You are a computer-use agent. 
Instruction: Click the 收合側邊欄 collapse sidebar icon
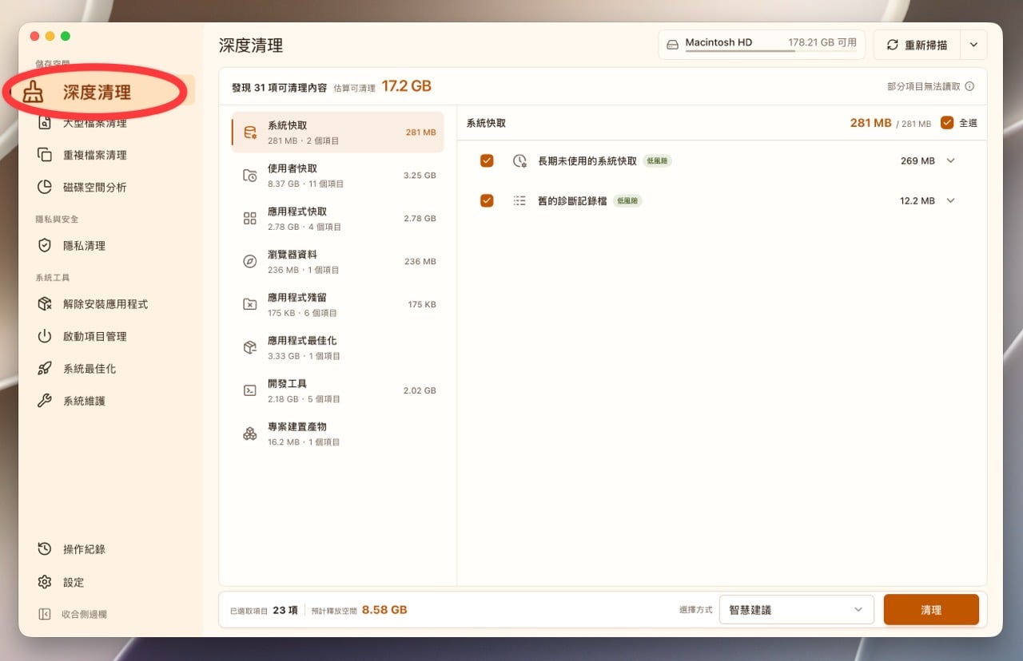pyautogui.click(x=45, y=614)
